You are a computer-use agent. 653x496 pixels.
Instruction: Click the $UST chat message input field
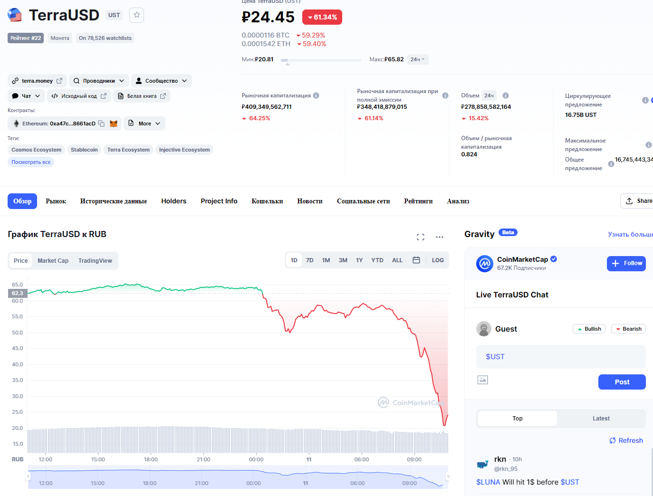pyautogui.click(x=561, y=357)
